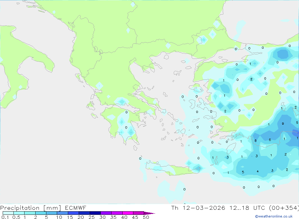The image size is (299, 219).
Task: Click the legend scale label '15'
Action: (70, 217)
